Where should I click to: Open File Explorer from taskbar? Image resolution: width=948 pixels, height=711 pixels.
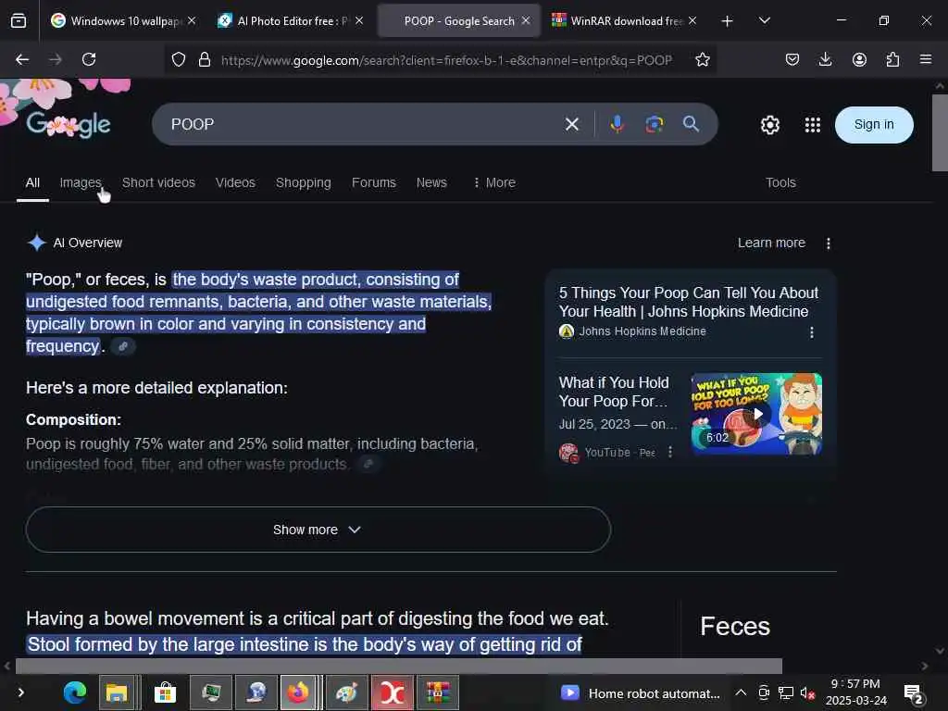(x=117, y=692)
